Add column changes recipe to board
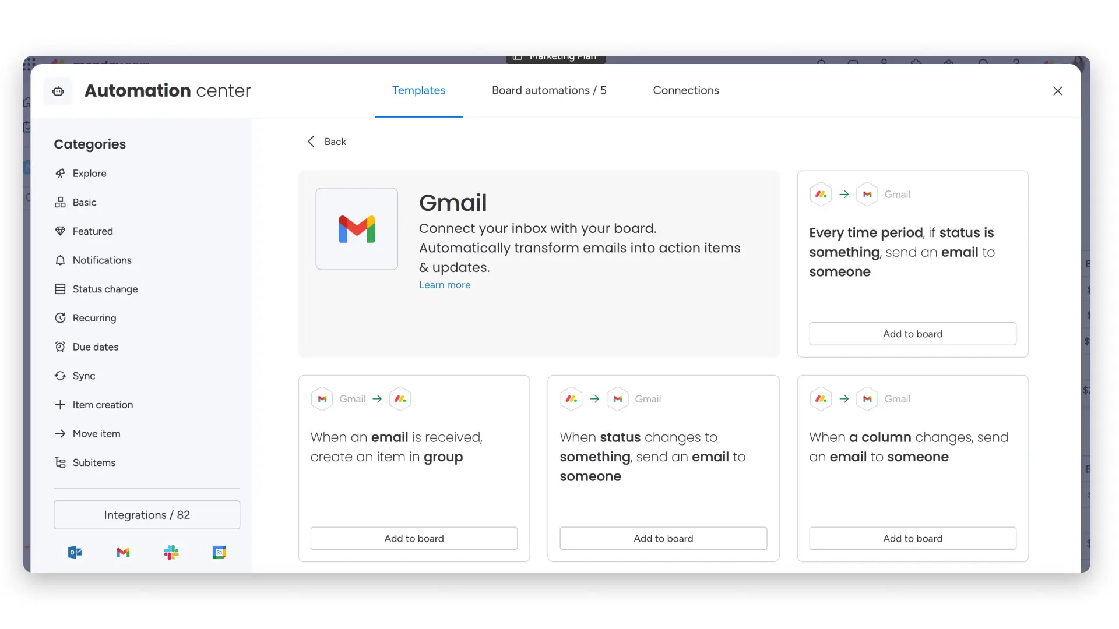The image size is (1119, 629). [913, 539]
